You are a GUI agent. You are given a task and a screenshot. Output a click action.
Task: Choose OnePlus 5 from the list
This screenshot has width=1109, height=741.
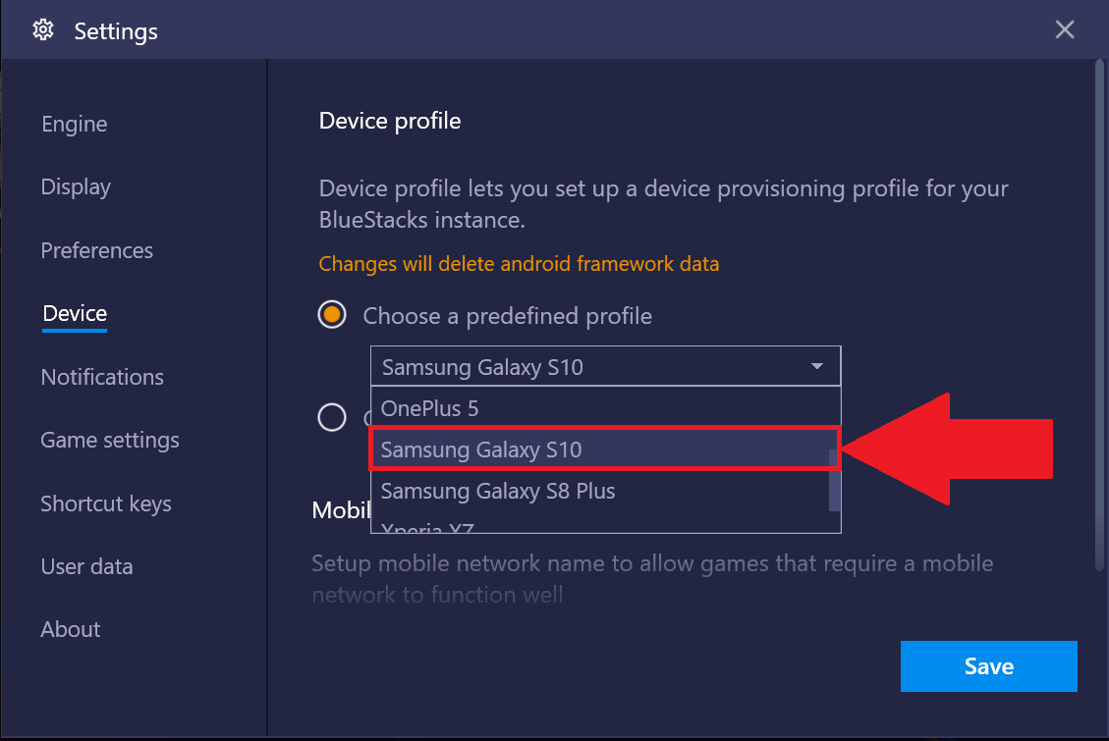[605, 408]
